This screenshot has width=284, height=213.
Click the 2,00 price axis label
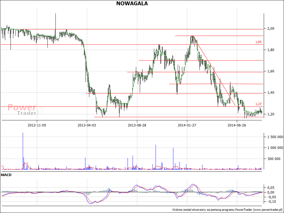pyautogui.click(x=270, y=29)
